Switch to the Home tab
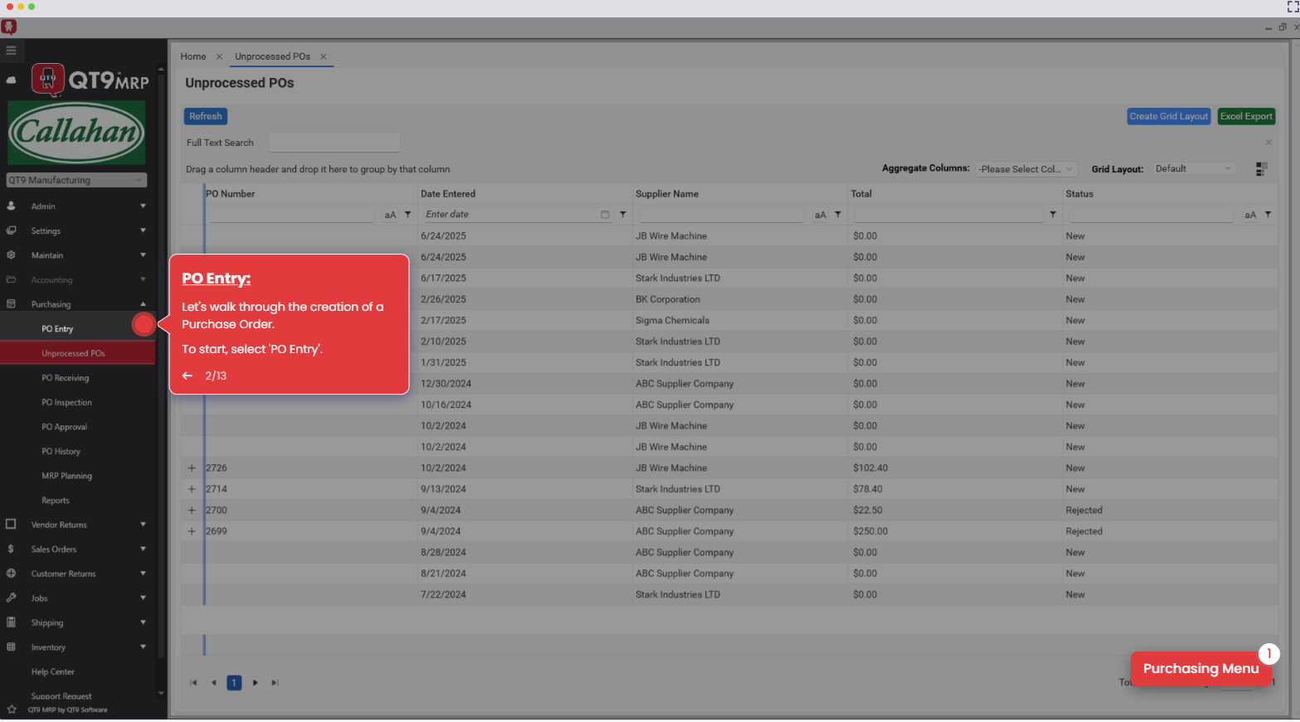The width and height of the screenshot is (1300, 722). point(194,56)
